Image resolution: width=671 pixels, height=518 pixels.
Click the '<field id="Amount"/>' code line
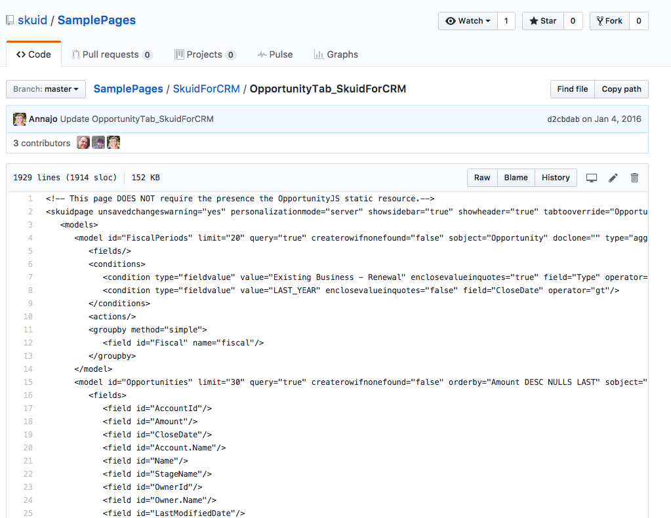point(150,422)
